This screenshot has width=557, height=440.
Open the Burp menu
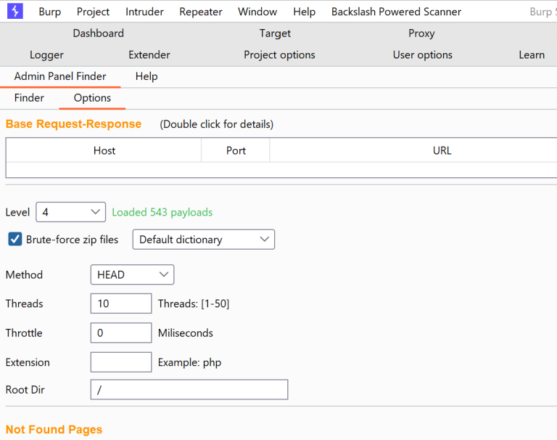(x=50, y=12)
